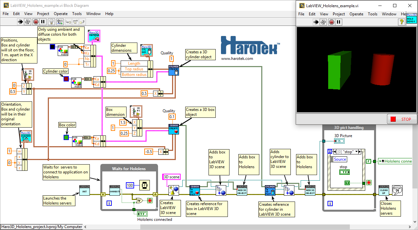
Task: Open Operate menu in block diagram window
Action: [61, 14]
